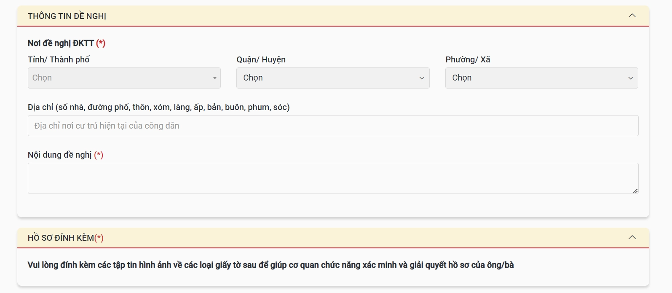Click the Nội dung đề nghị resize handle
This screenshot has height=293, width=672.
click(x=635, y=191)
